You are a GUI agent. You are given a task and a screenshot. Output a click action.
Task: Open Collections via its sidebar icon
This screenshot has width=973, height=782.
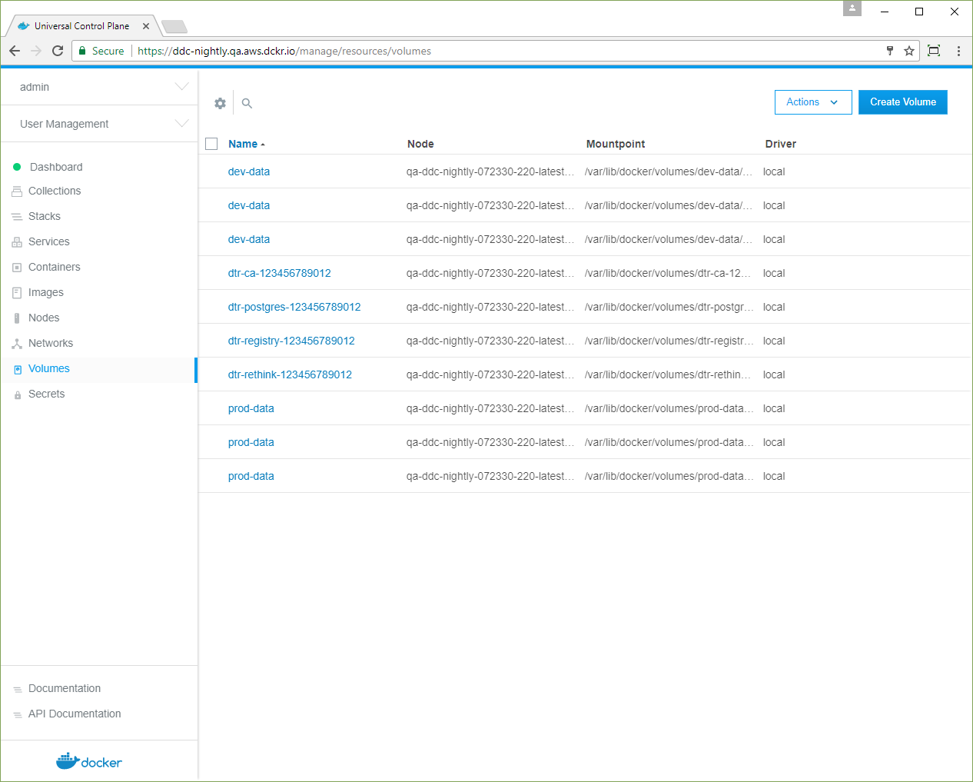coord(17,191)
